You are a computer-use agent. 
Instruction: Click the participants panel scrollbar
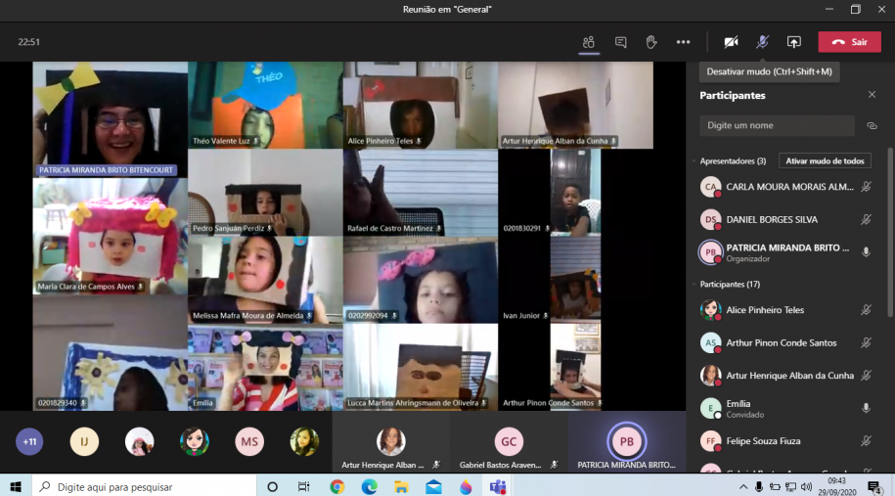click(890, 231)
